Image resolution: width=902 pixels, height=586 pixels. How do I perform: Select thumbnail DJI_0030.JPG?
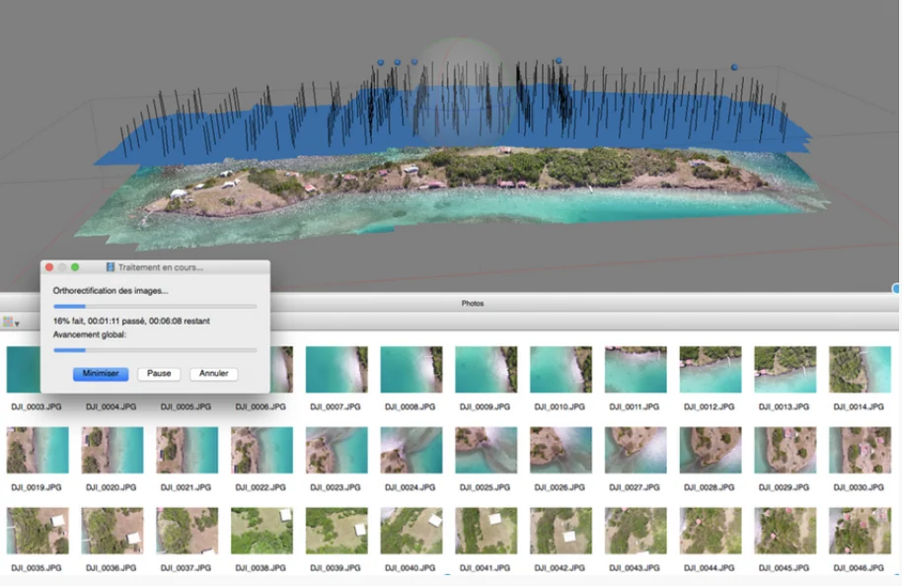click(860, 450)
